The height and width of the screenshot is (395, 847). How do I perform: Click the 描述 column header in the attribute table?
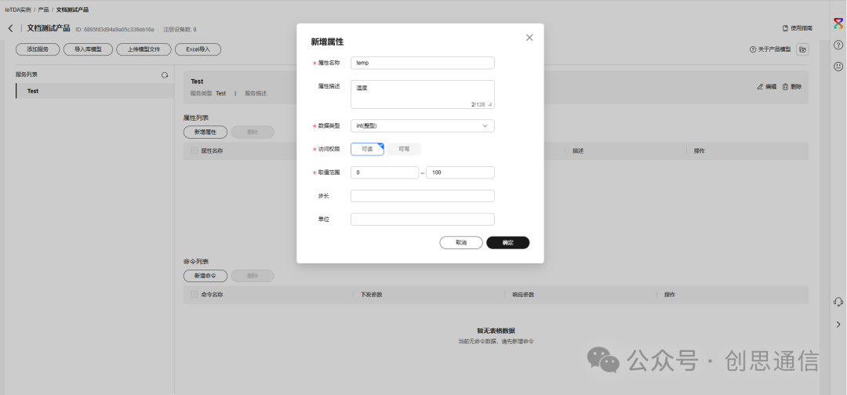pyautogui.click(x=578, y=151)
